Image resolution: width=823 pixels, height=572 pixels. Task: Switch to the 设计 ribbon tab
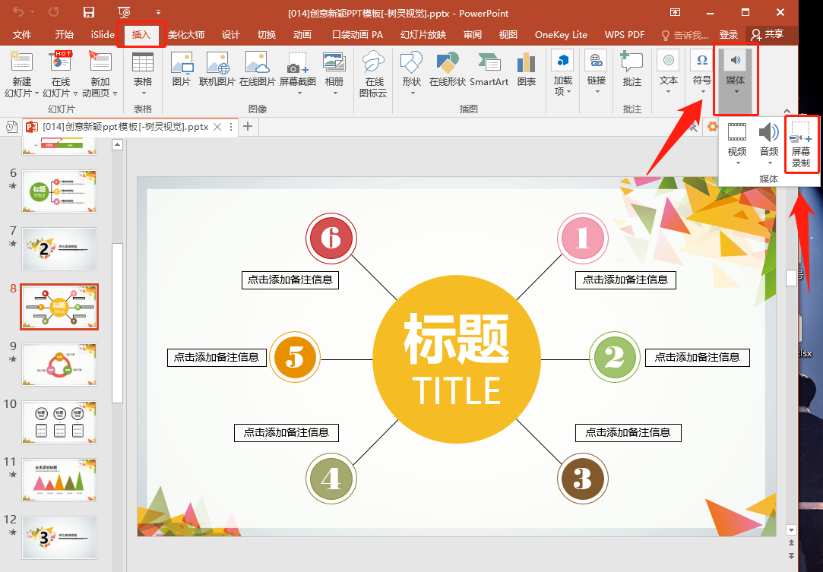[x=230, y=35]
